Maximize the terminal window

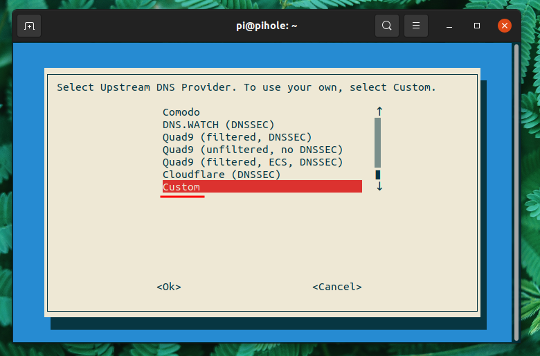tap(477, 26)
